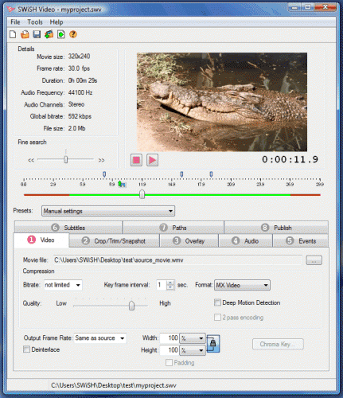Stop playback with the pink square button
343x398 pixels.
pyautogui.click(x=136, y=160)
